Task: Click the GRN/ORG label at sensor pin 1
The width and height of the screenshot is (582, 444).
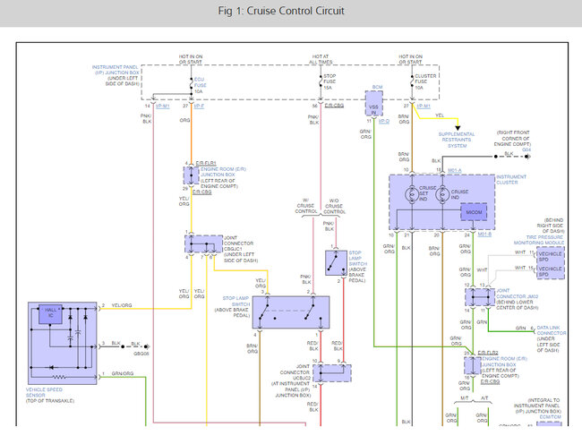Action: [x=123, y=373]
